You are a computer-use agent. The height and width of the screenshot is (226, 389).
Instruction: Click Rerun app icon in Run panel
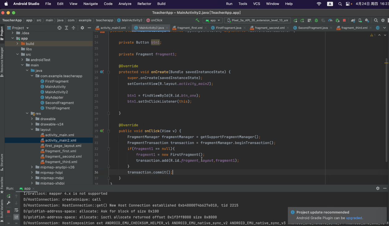point(9,196)
